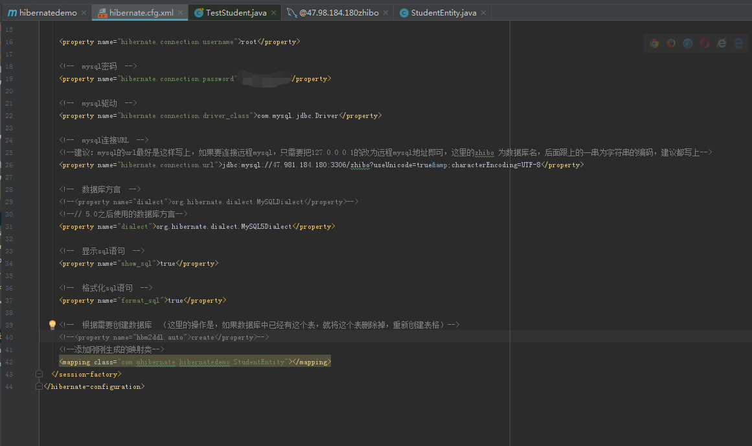Click the yellow lightbulb intention icon

52,325
